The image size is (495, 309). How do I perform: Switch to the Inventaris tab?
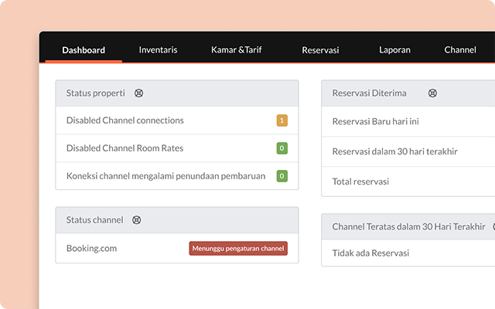tap(158, 50)
